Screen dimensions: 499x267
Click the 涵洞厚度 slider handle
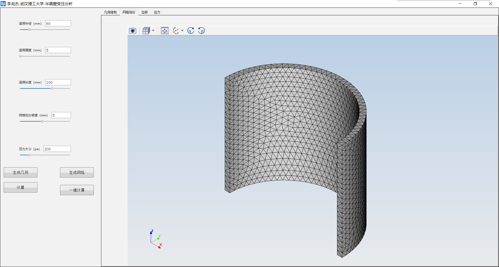coord(20,56)
